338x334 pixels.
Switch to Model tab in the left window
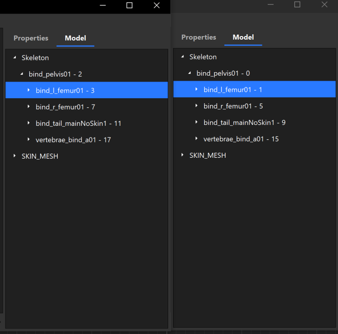point(75,38)
